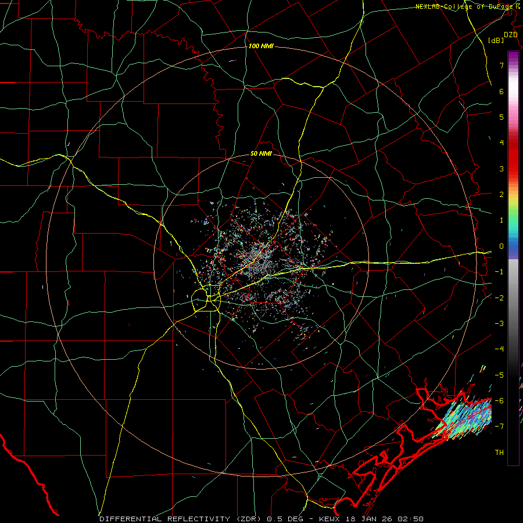Click the "0.5 DEG" elevation angle text
Screen dimensions: 523x523
pos(285,519)
